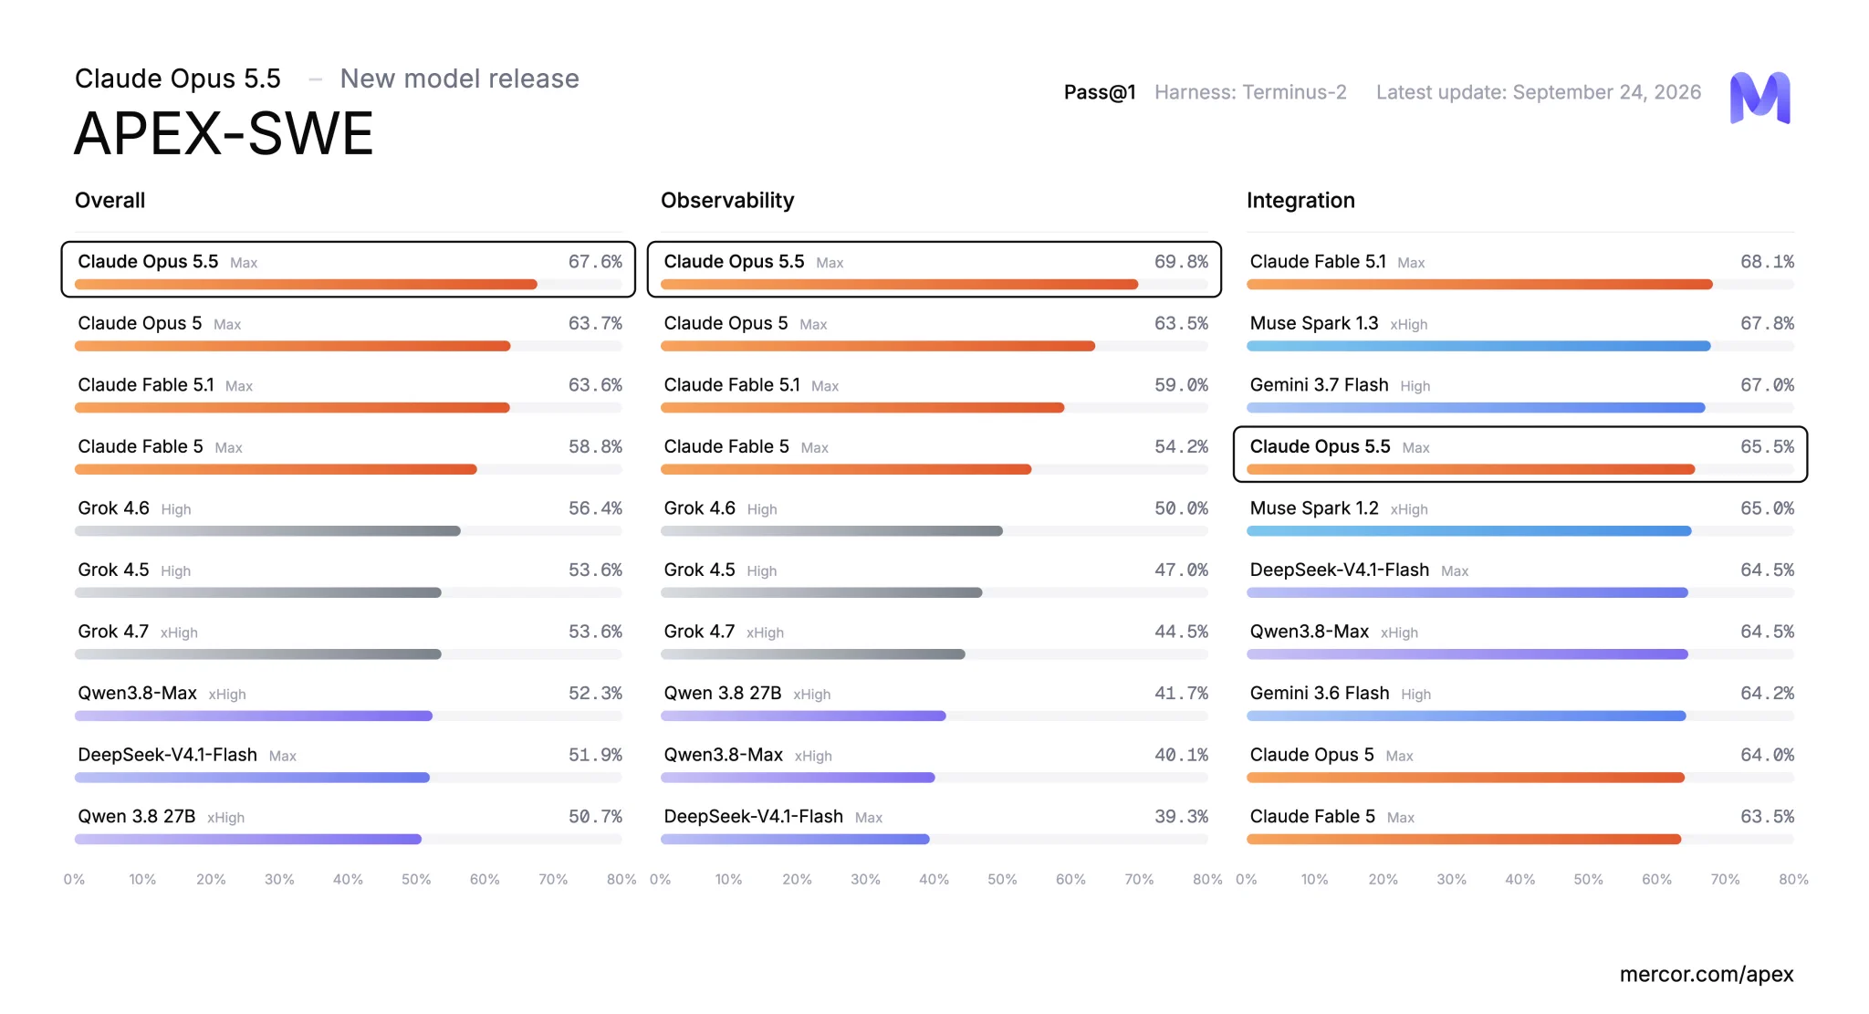Open the mercor.com/apex link

1706,974
